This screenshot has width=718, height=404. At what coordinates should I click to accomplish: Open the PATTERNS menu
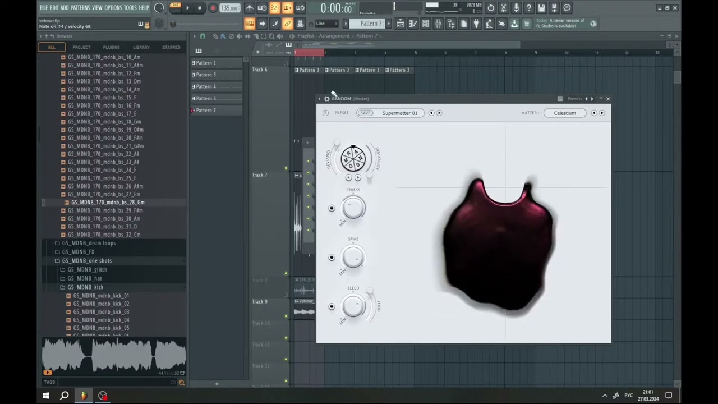[80, 8]
